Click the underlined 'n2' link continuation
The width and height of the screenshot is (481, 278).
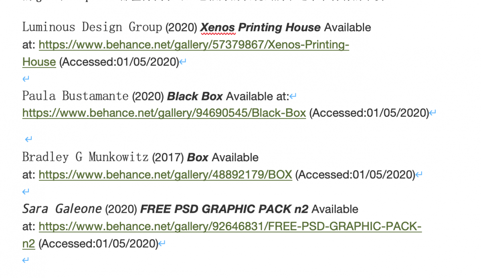pyautogui.click(x=29, y=244)
